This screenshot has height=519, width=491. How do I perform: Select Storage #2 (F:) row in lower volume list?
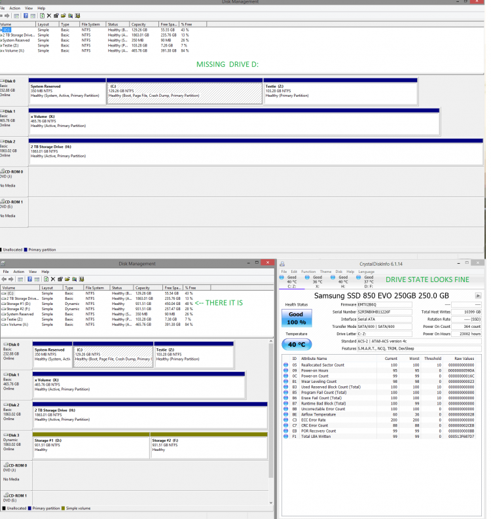click(98, 309)
